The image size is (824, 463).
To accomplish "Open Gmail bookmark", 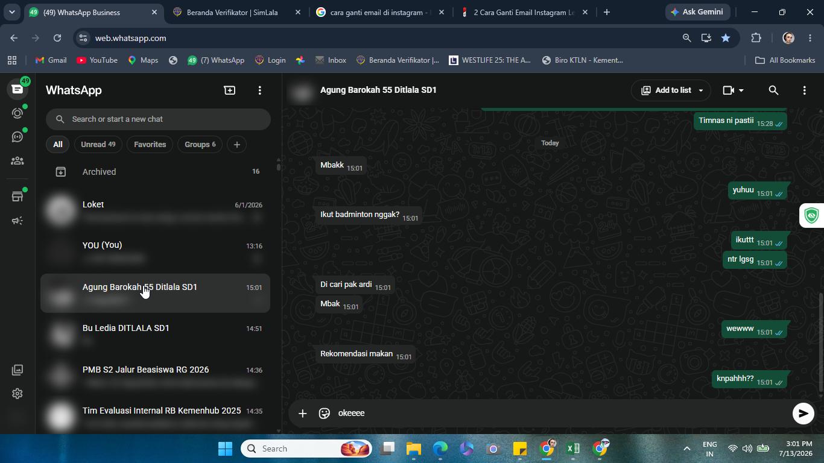I will [51, 60].
